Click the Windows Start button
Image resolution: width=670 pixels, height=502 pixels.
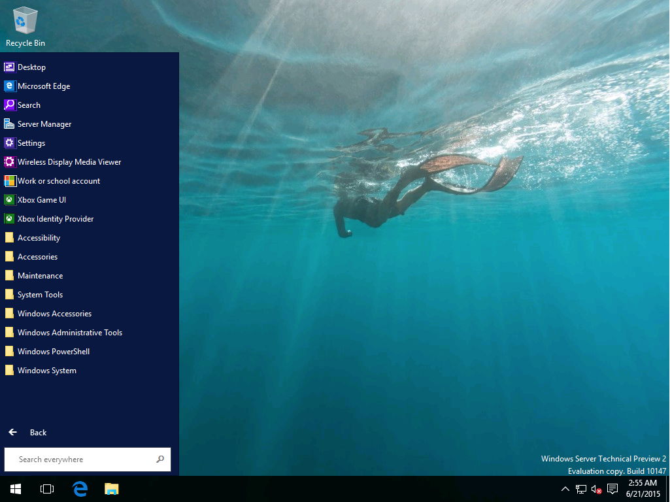point(16,489)
